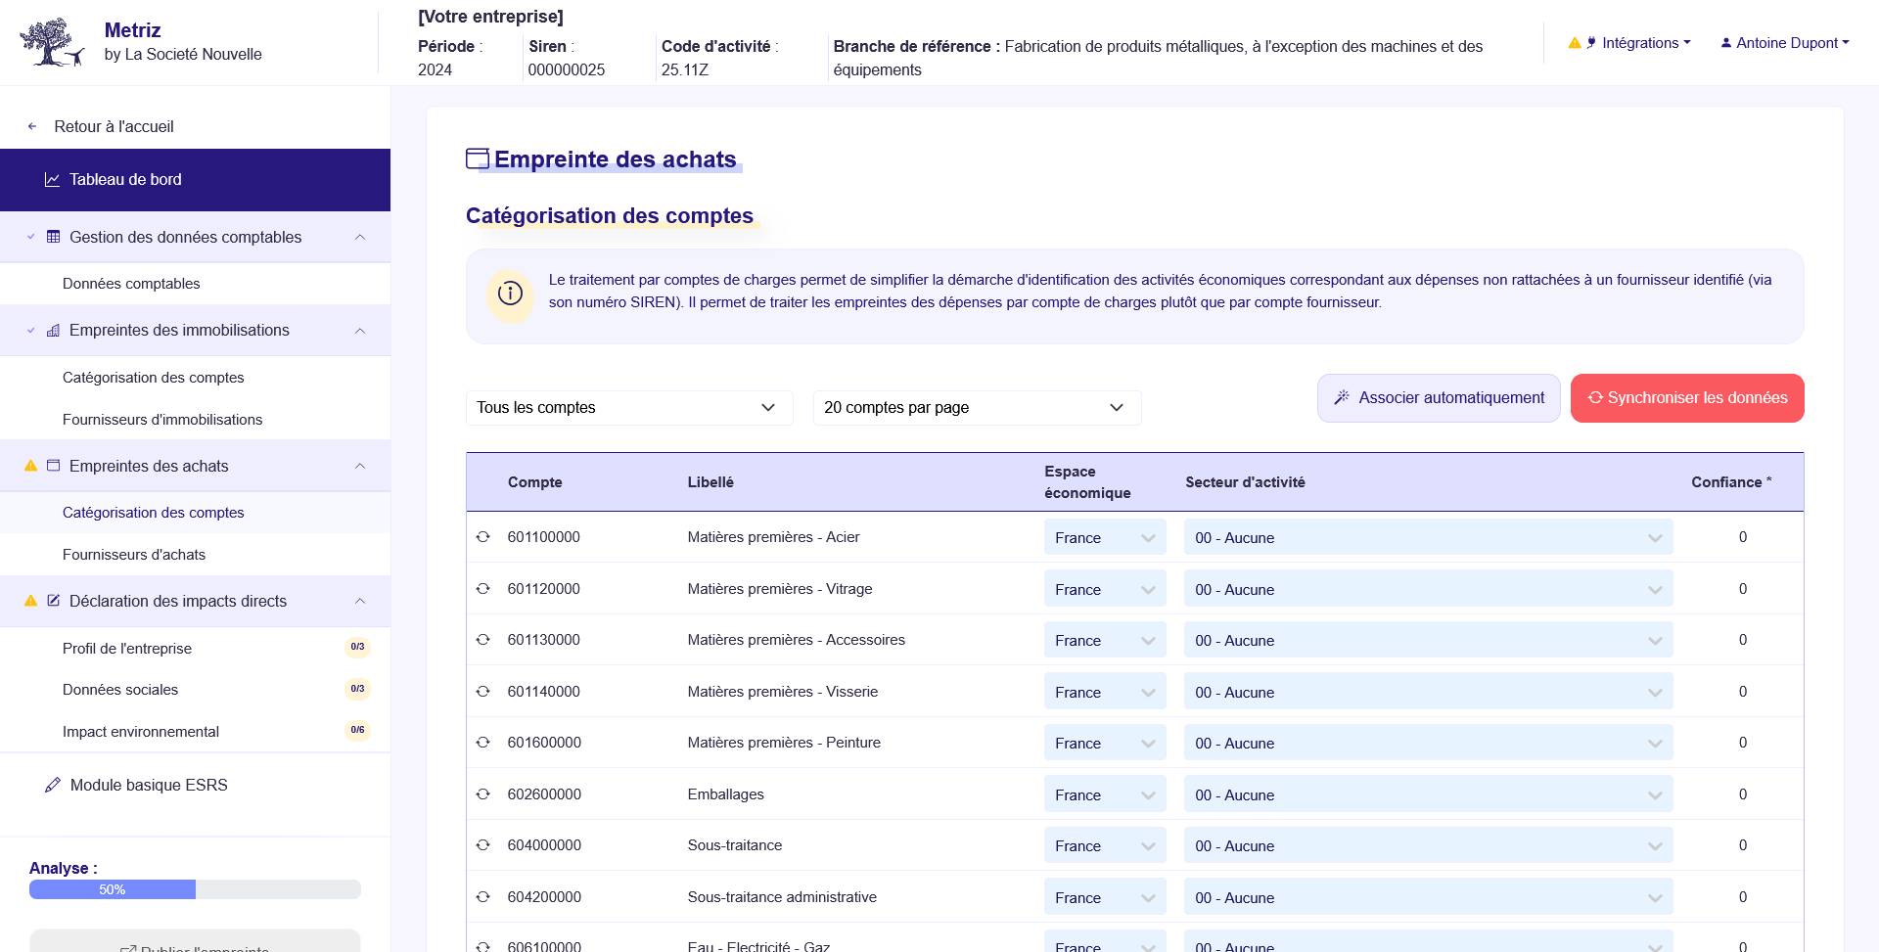Image resolution: width=1879 pixels, height=952 pixels.
Task: Click the user icon beside Antoine Dupont
Action: pyautogui.click(x=1724, y=42)
